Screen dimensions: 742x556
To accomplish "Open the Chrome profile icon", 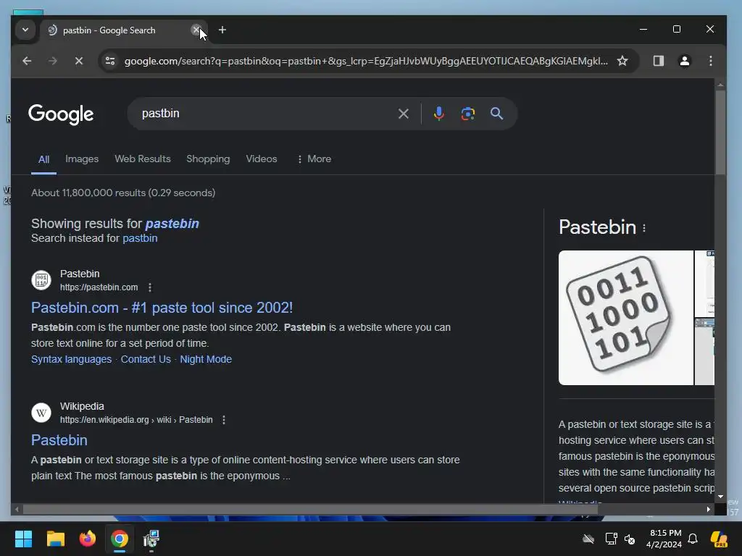I will [684, 61].
